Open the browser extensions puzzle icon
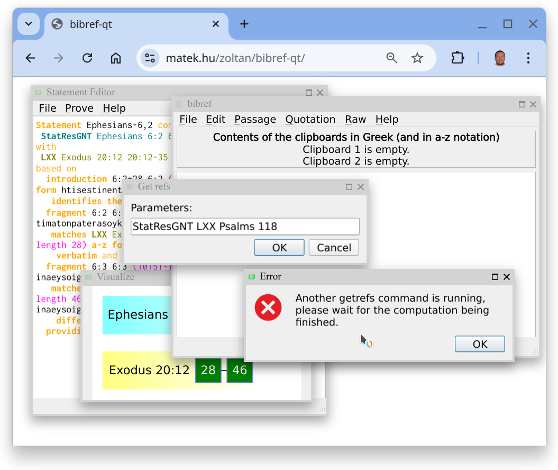Screen dimensions: 558x470 coord(457,58)
